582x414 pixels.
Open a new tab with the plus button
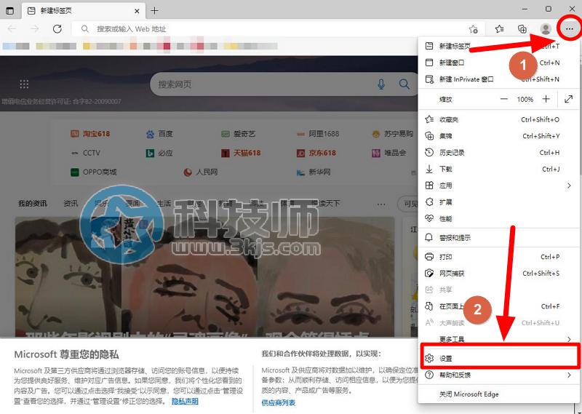tap(154, 10)
